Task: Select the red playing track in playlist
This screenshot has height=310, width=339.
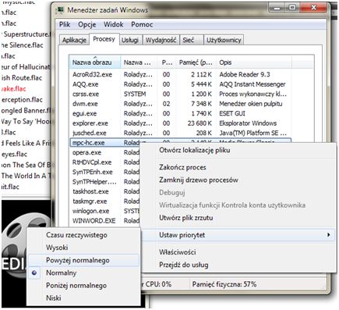Action: [13, 89]
